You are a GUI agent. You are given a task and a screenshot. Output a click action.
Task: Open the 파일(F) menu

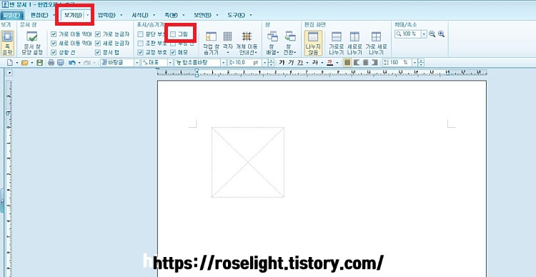12,15
